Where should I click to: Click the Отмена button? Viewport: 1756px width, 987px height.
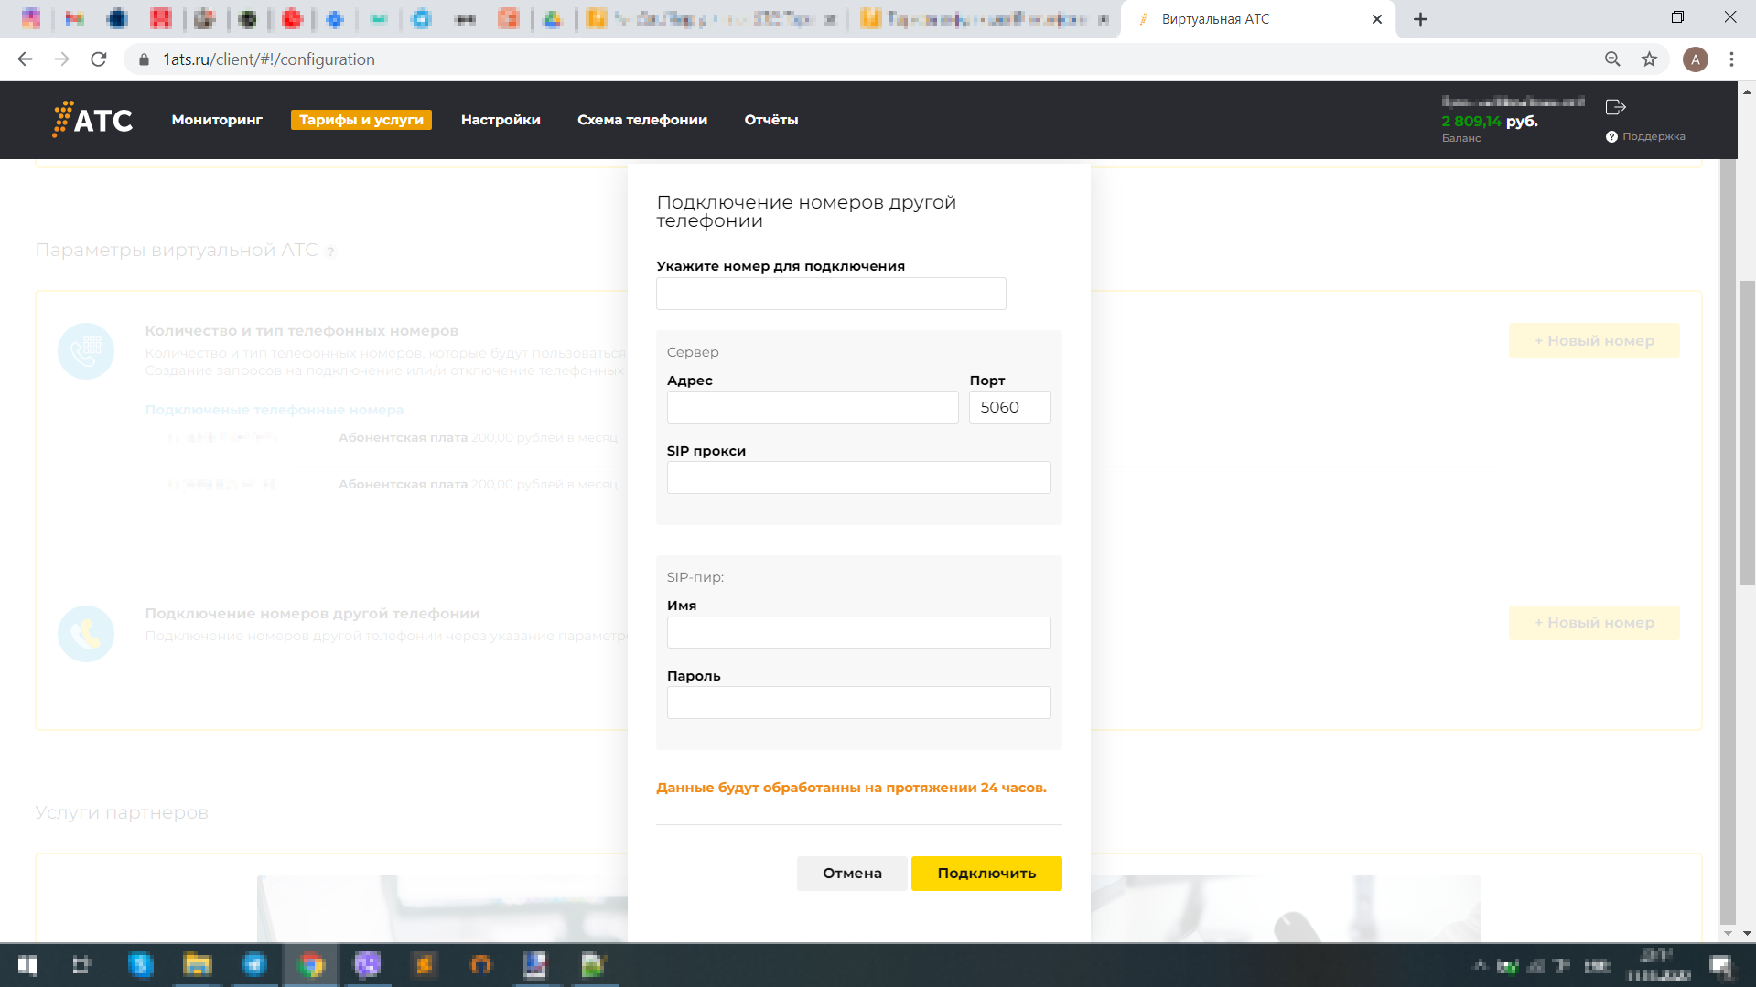click(x=851, y=873)
